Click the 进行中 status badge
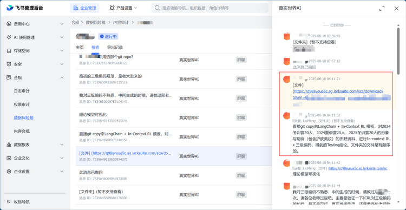The height and width of the screenshot is (210, 406). click(108, 36)
